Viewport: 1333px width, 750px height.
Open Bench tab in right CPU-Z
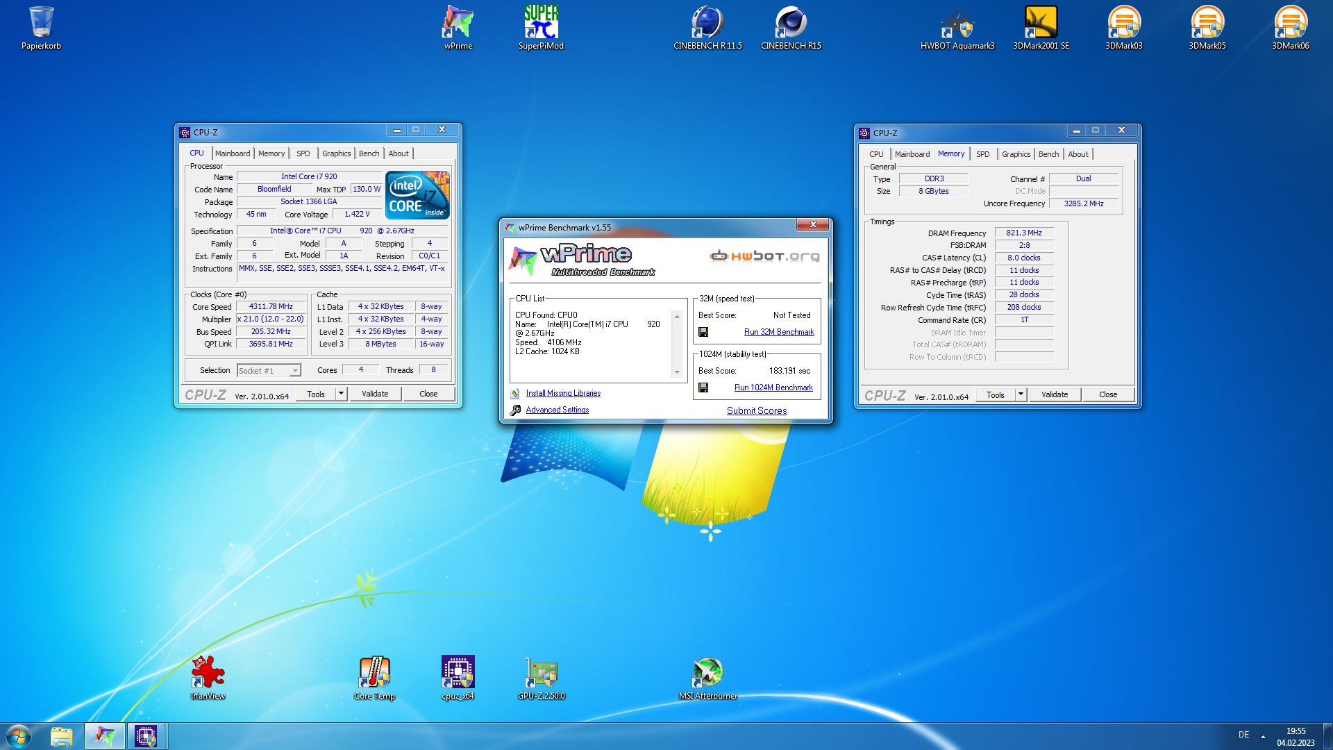pos(1049,154)
